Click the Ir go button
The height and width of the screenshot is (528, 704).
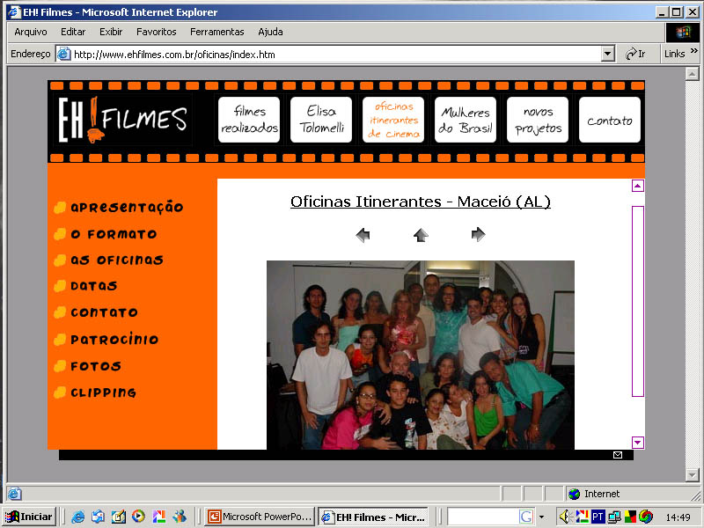pyautogui.click(x=635, y=54)
